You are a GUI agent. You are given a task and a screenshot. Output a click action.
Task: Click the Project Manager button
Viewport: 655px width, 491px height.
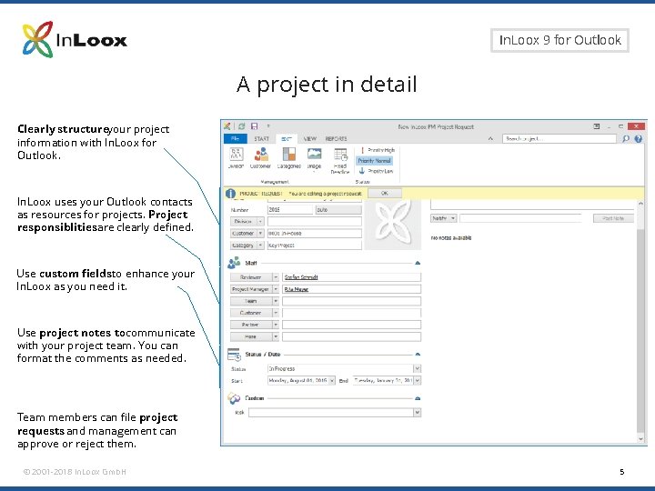251,289
